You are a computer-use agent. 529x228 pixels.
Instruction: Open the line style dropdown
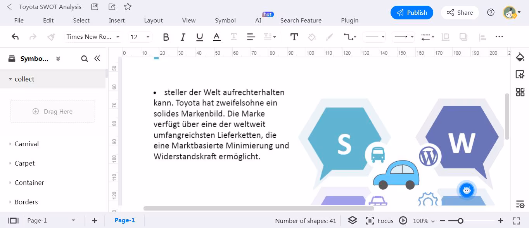374,37
